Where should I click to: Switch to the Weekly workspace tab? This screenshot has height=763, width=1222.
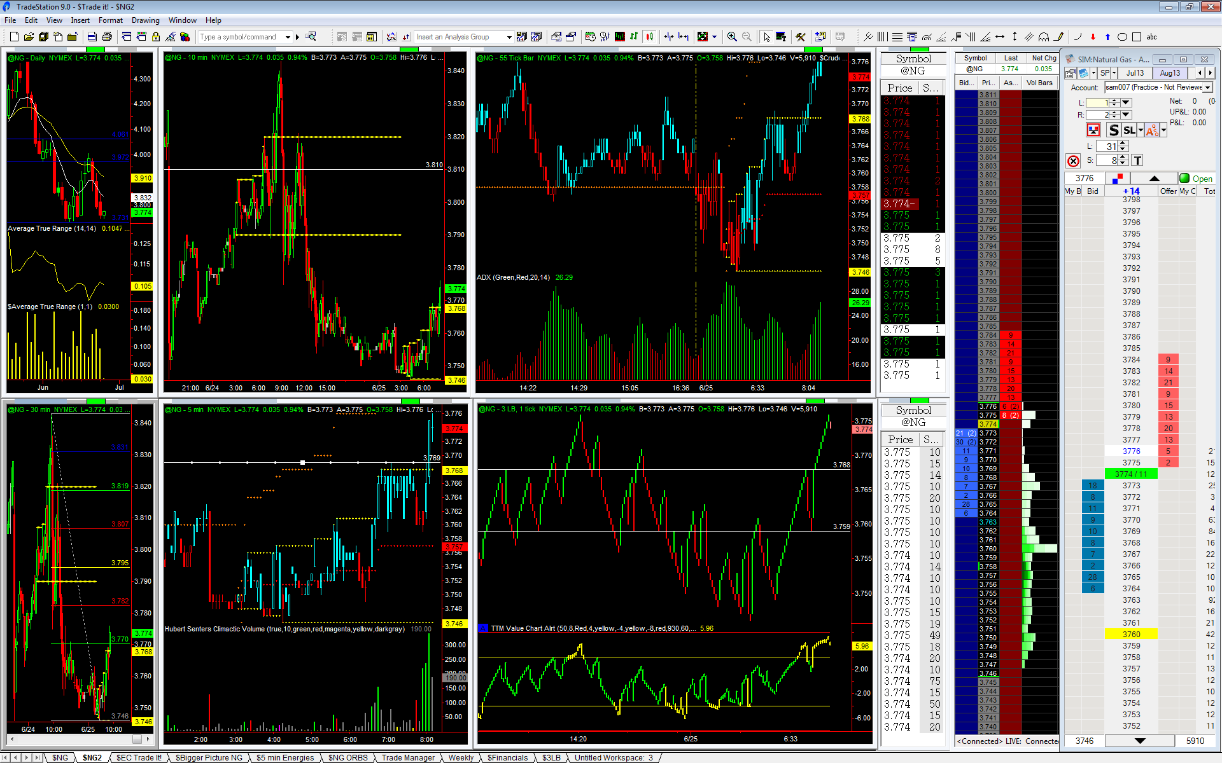pos(461,757)
